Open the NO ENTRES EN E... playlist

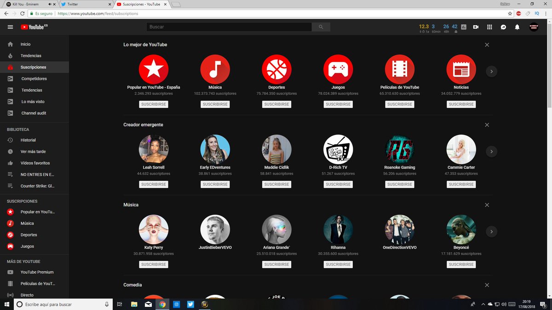click(x=34, y=175)
